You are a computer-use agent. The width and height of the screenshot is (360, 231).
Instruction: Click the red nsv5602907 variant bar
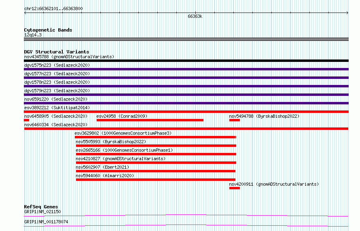coord(156,171)
